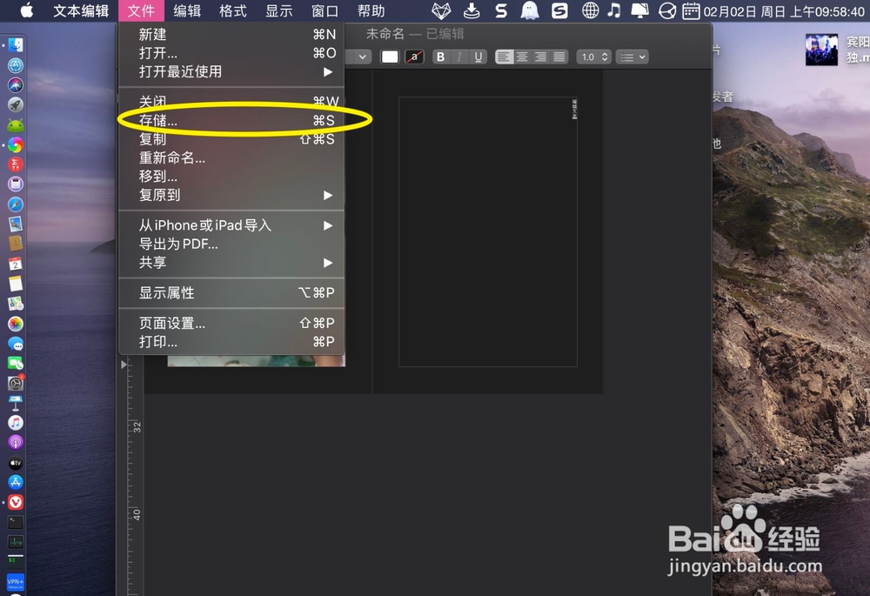The width and height of the screenshot is (870, 596).
Task: Expand the font style dropdown arrow
Action: point(363,56)
